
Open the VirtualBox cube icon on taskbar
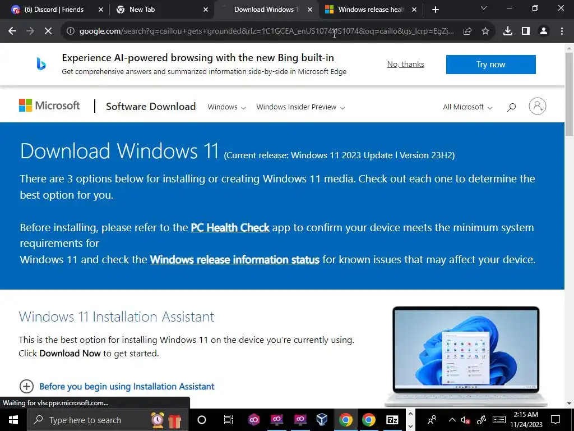click(x=322, y=420)
